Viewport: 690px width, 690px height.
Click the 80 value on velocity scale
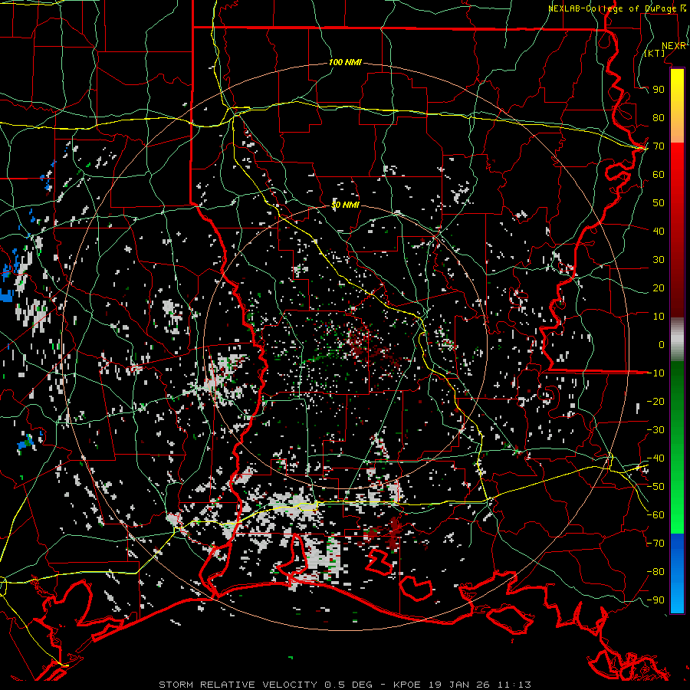coord(659,117)
